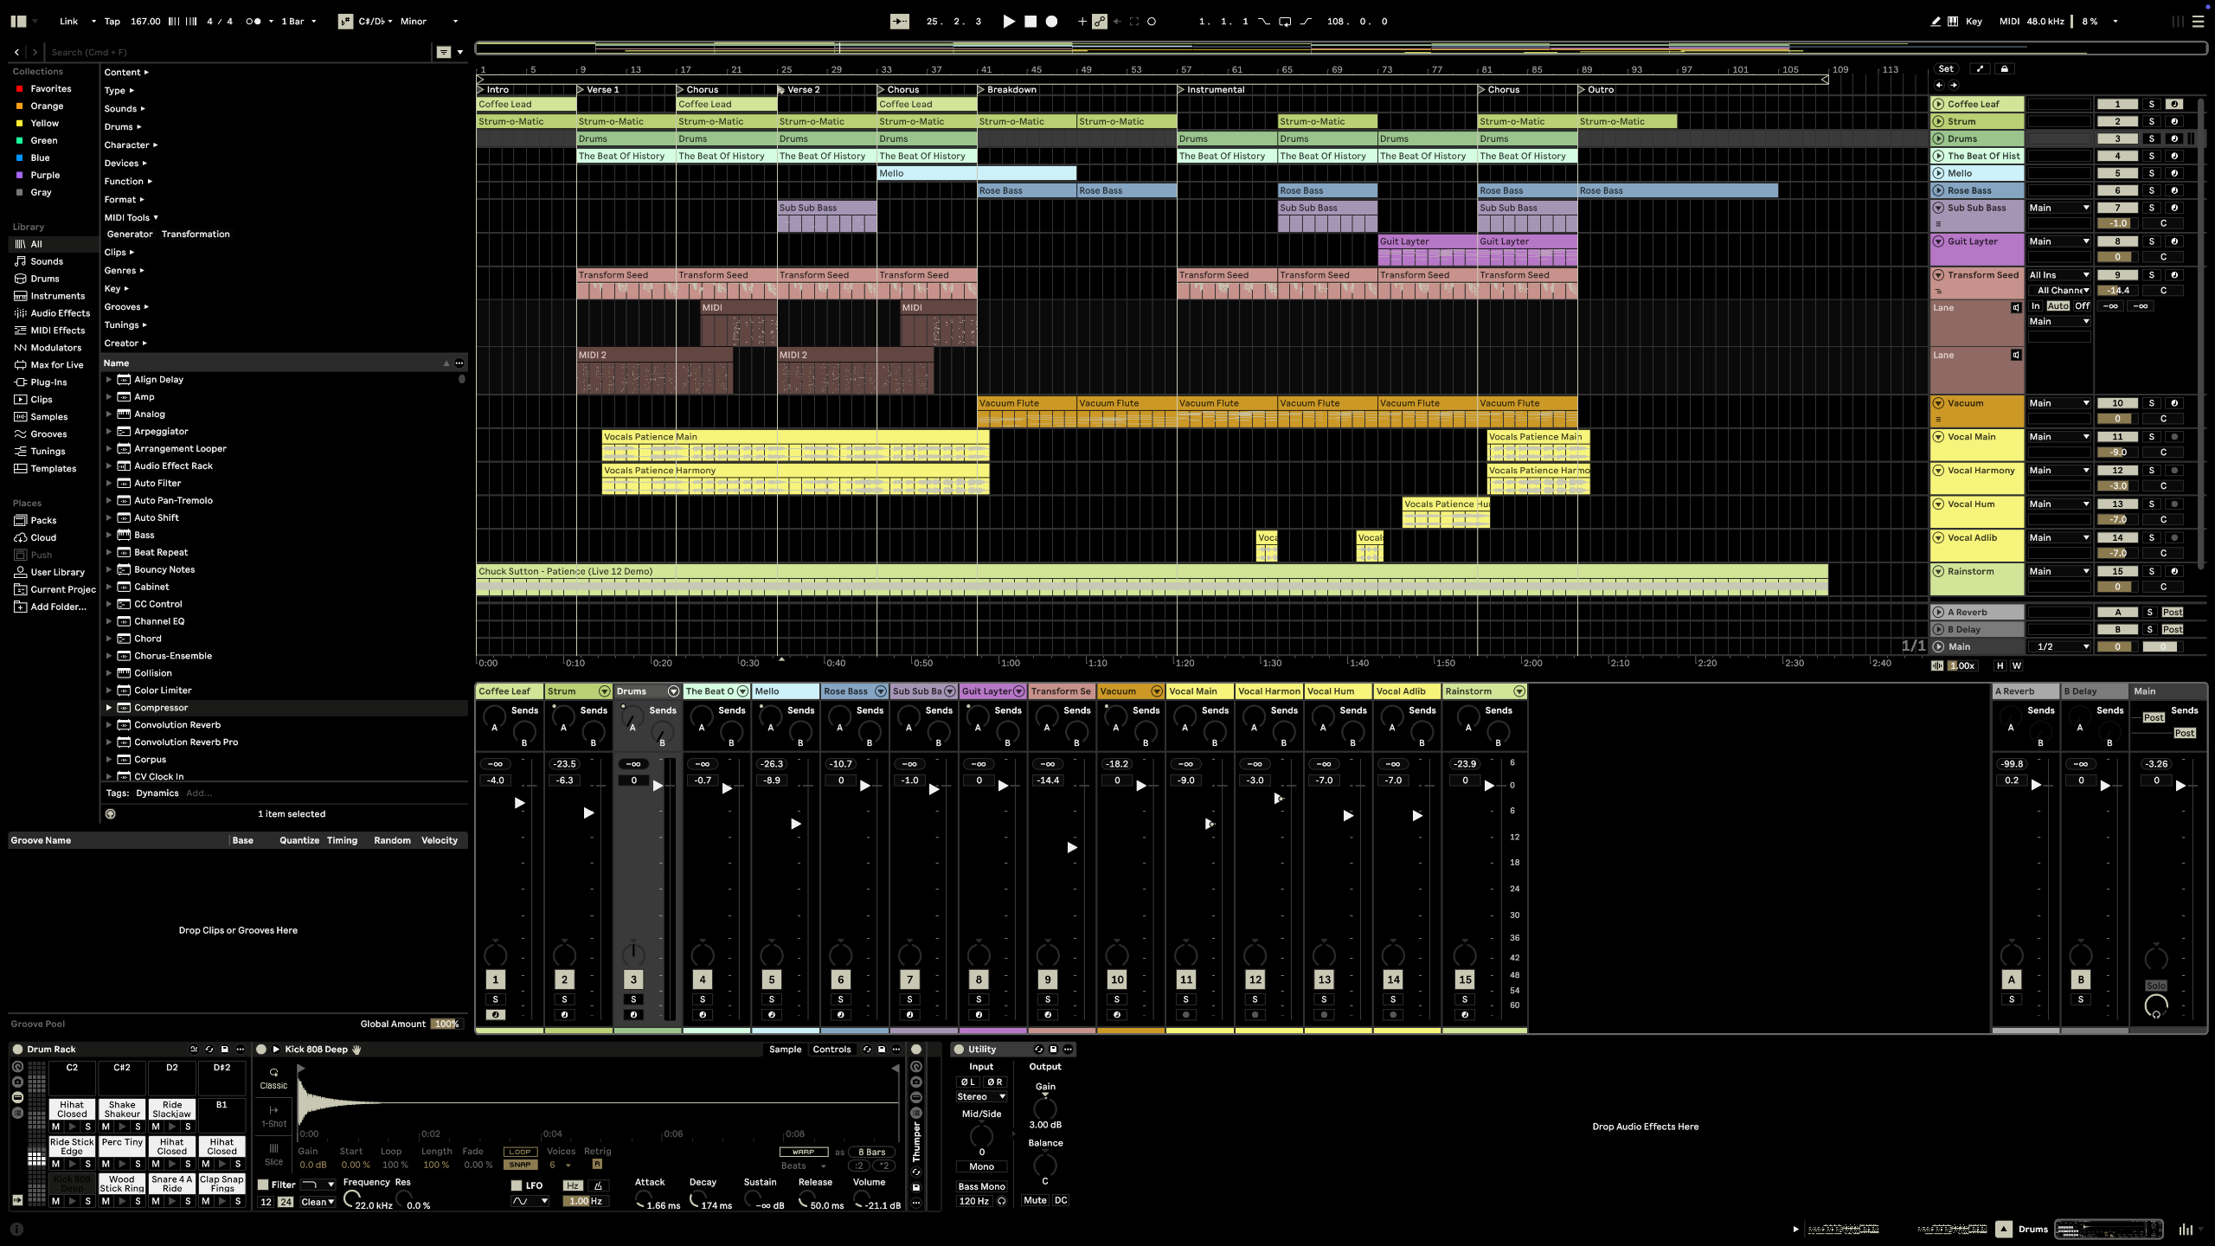2215x1246 pixels.
Task: Select the Favorites red color collection
Action: coord(50,88)
